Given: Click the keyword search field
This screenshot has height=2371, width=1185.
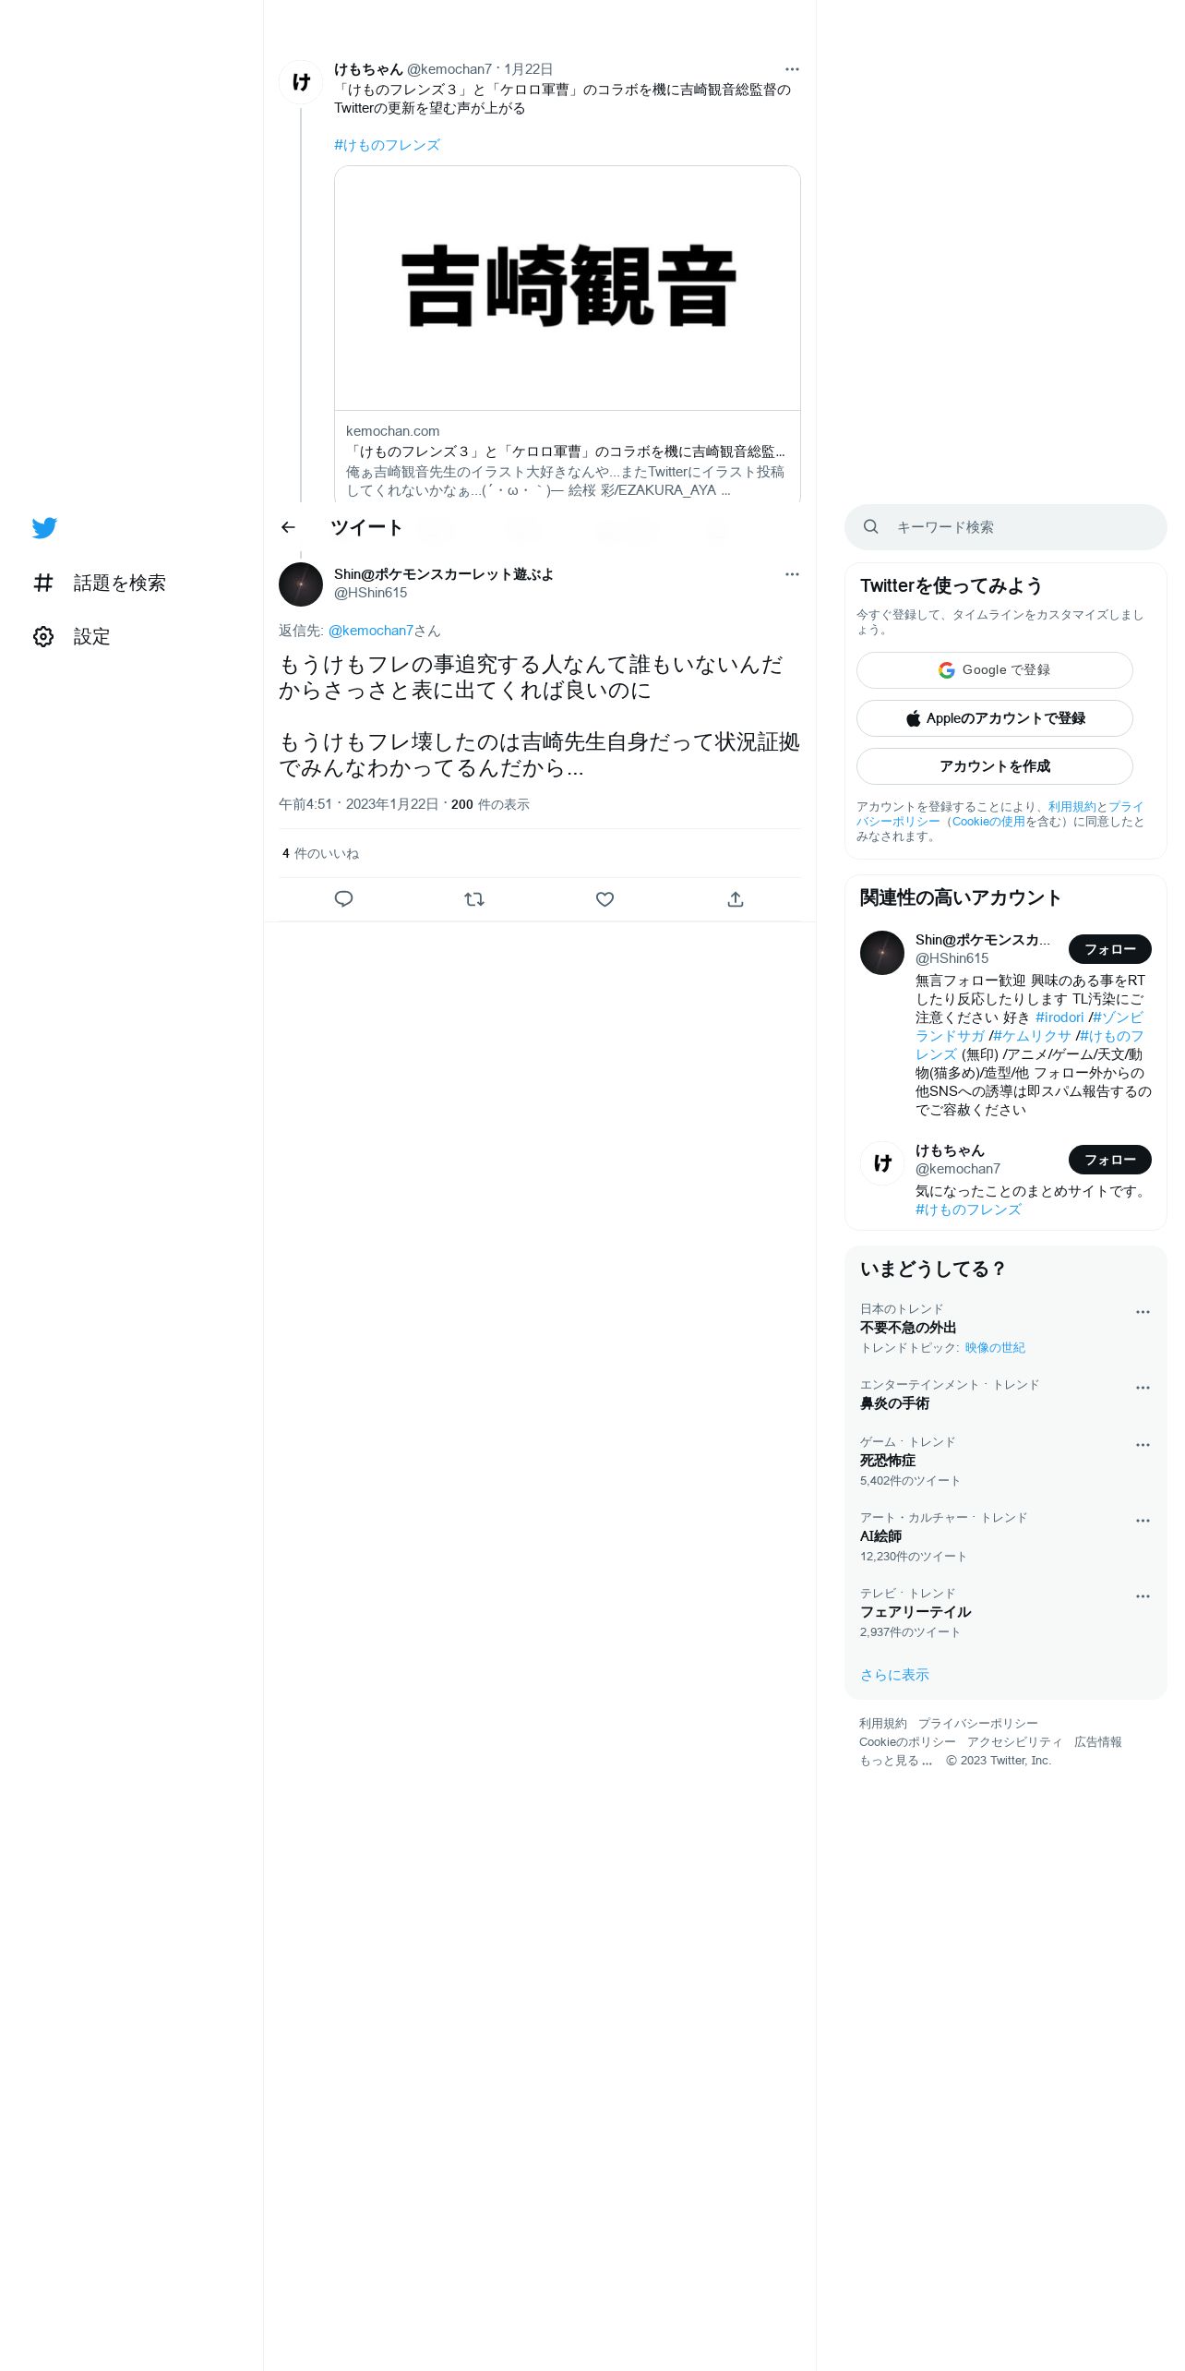Looking at the screenshot, I should [1006, 527].
